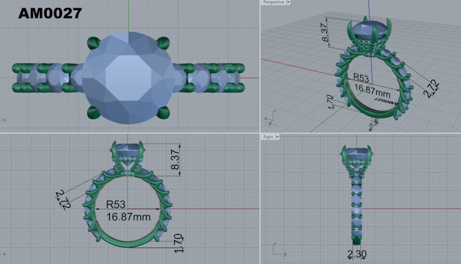The image size is (461, 264).
Task: Click the upper-right green prong in top view
Action: (164, 43)
